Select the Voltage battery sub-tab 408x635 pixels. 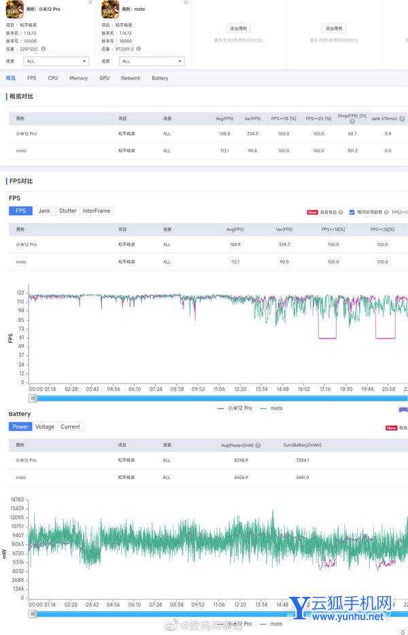coord(44,427)
